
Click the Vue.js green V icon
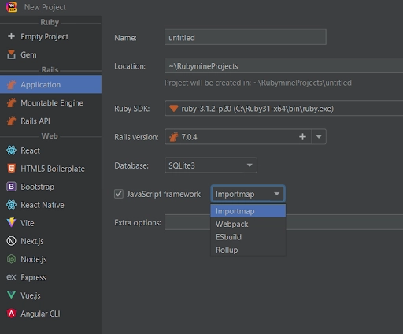(x=11, y=295)
